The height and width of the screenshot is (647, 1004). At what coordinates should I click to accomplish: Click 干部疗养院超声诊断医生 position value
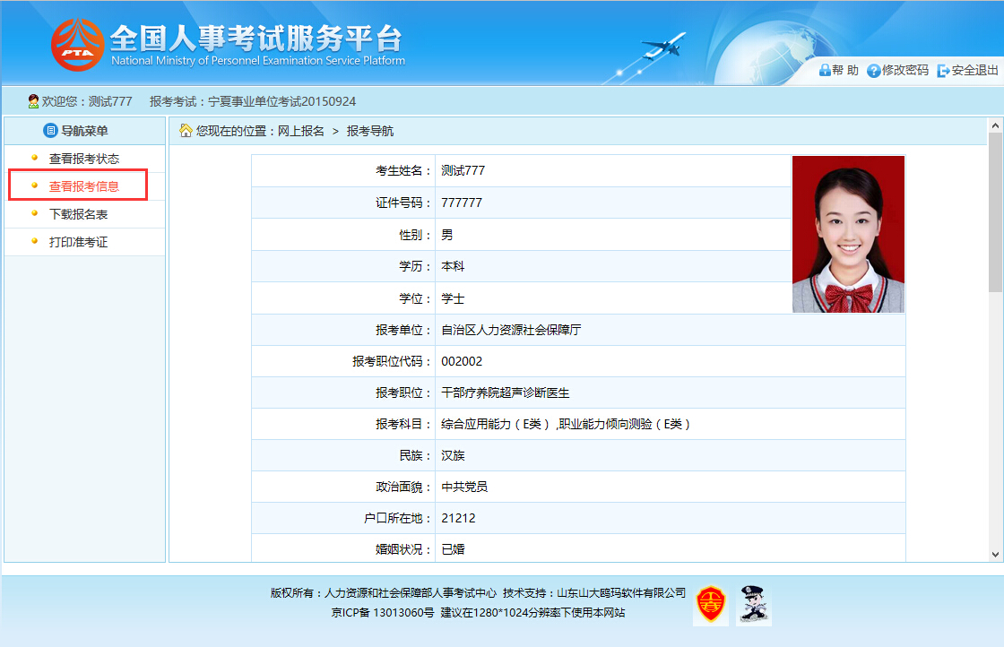pos(506,393)
